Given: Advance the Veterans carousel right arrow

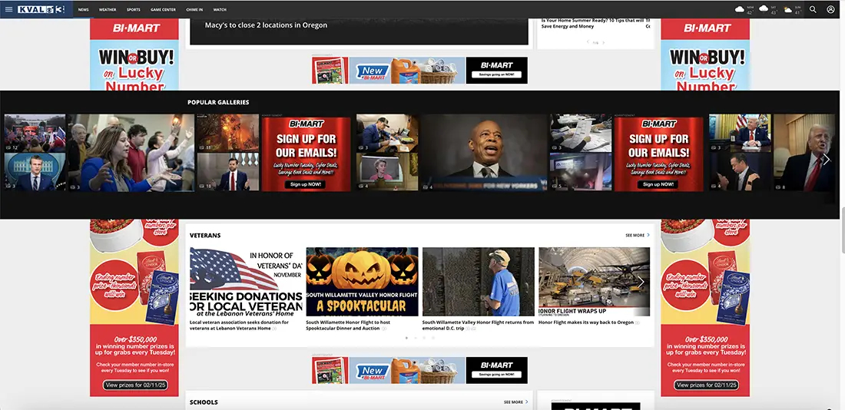Looking at the screenshot, I should click(641, 282).
